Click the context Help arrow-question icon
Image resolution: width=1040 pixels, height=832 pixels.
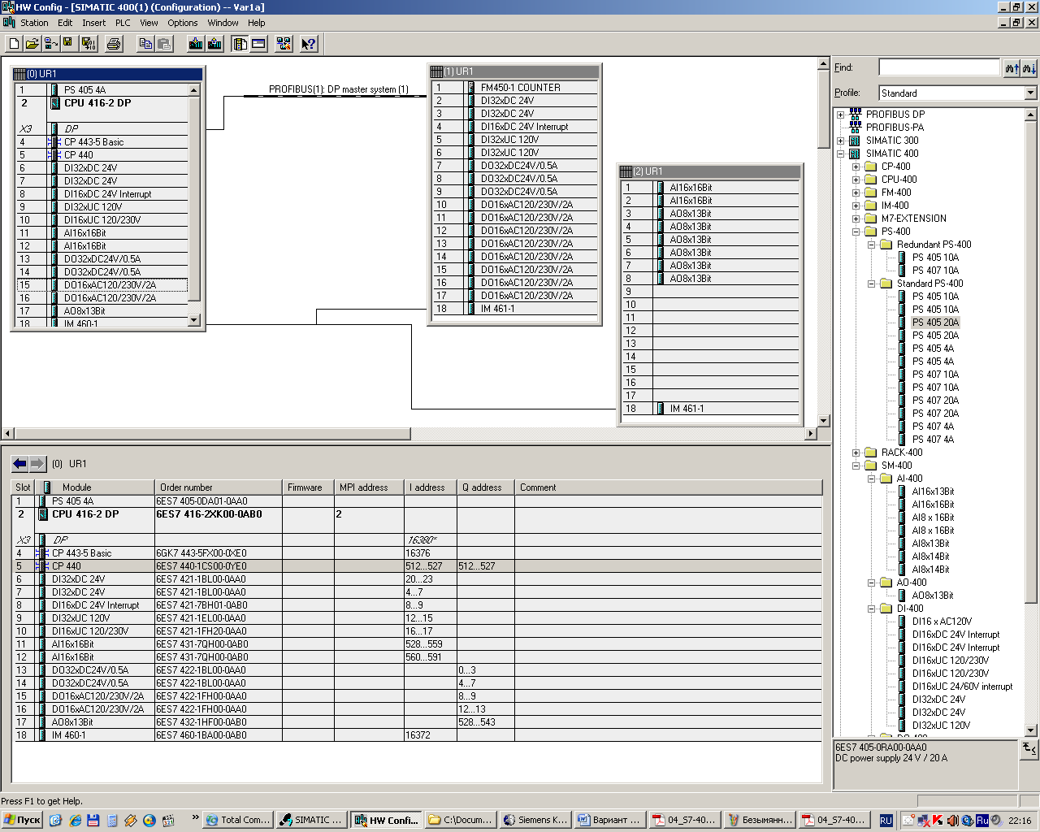(309, 44)
